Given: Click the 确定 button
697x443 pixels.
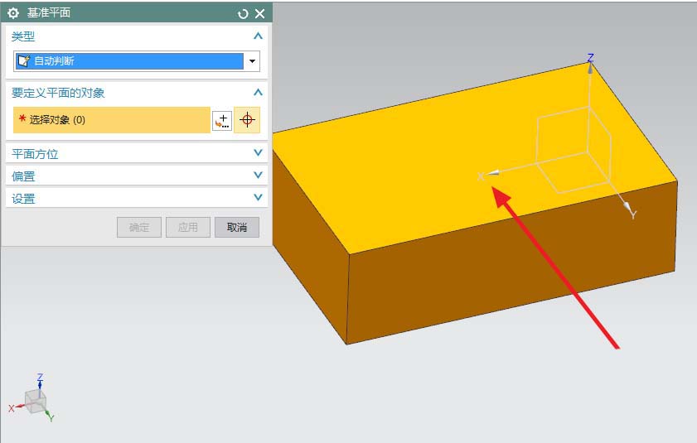Looking at the screenshot, I should pyautogui.click(x=139, y=227).
